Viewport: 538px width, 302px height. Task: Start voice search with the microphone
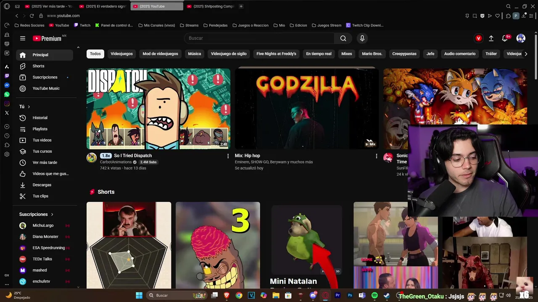tap(362, 38)
